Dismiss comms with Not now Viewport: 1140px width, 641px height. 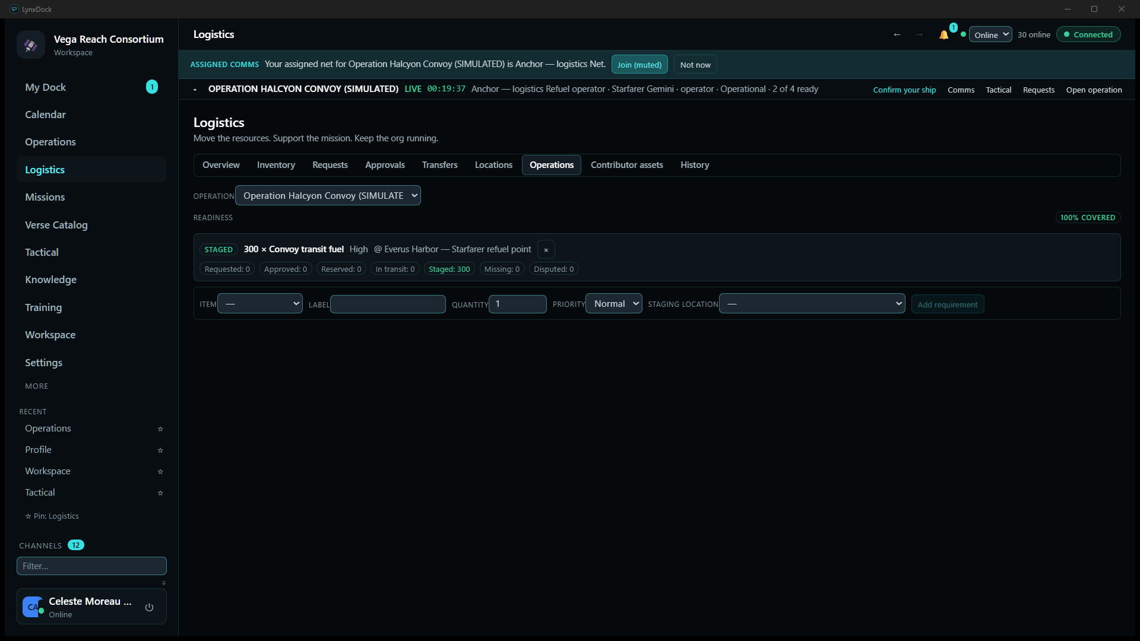coord(695,65)
